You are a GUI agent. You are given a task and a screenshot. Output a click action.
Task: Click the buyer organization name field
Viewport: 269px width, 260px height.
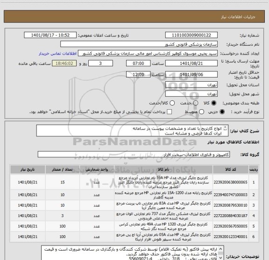pyautogui.click(x=139, y=44)
